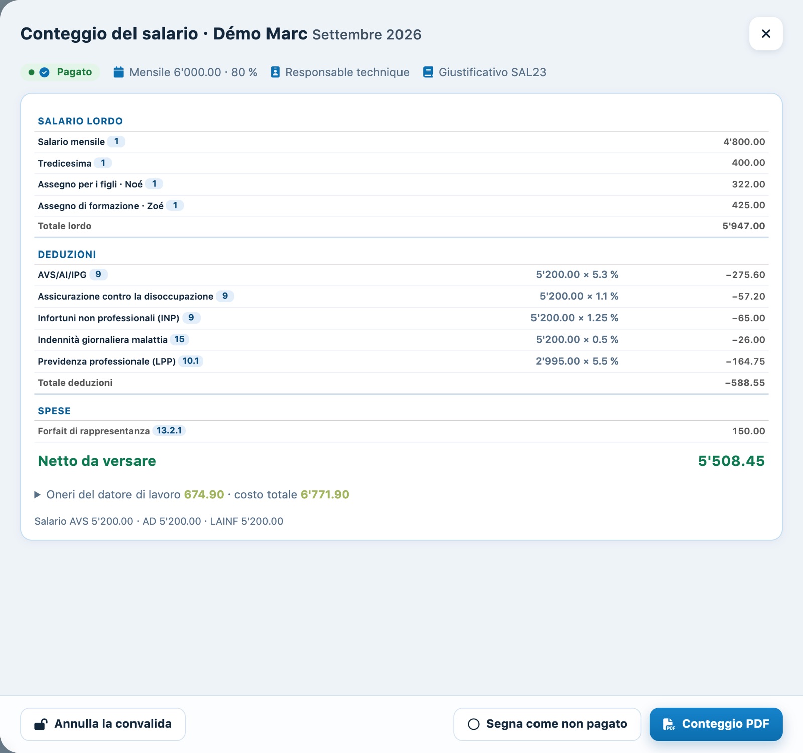Click Giustificativo SAL23 text
The image size is (803, 753).
tap(492, 72)
